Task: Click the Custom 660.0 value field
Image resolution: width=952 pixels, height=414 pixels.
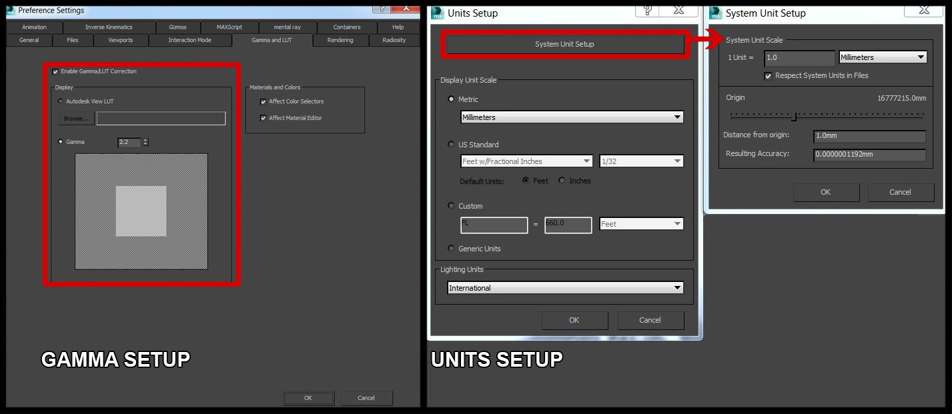Action: click(568, 225)
